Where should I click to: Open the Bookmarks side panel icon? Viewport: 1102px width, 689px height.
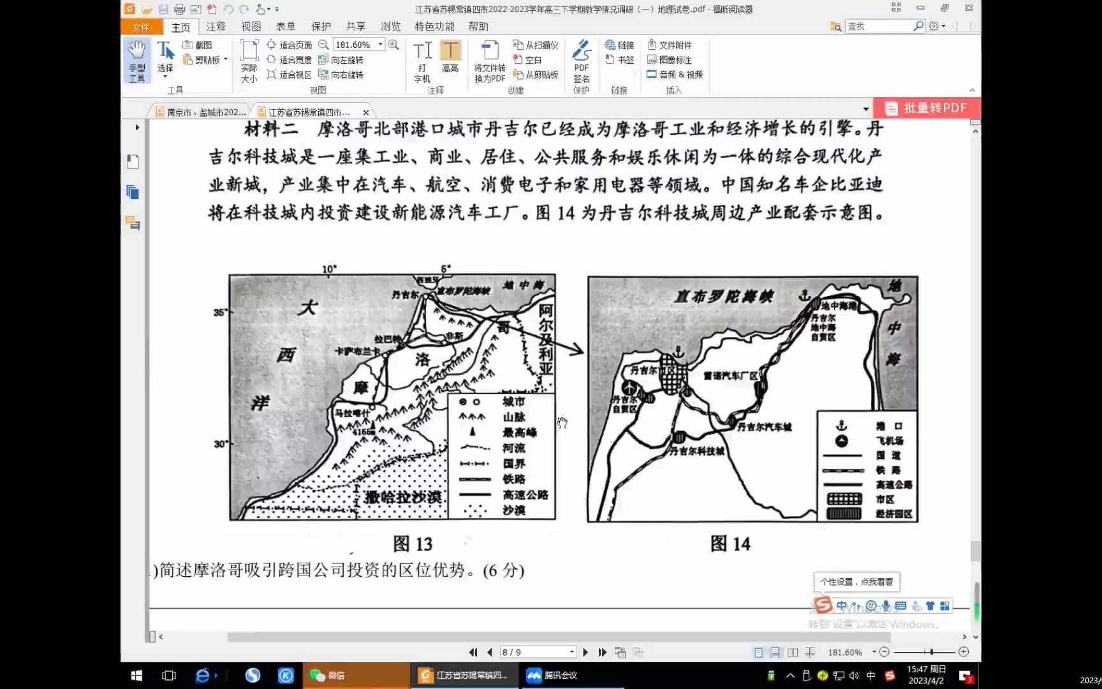coord(133,161)
